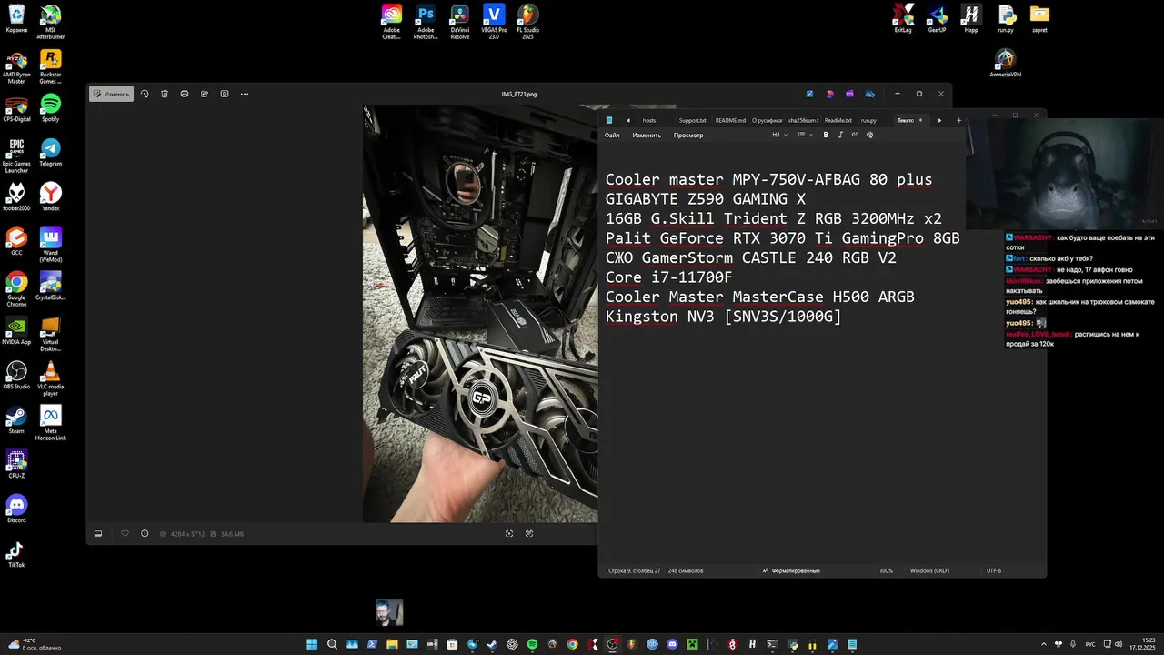Open Discord desktop icon
The width and height of the screenshot is (1164, 655).
pos(16,509)
